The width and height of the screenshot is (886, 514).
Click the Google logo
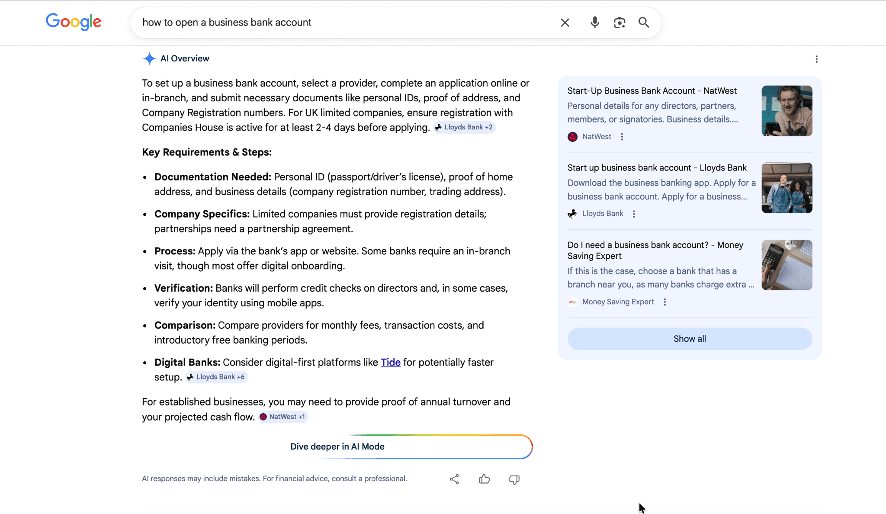pyautogui.click(x=73, y=22)
